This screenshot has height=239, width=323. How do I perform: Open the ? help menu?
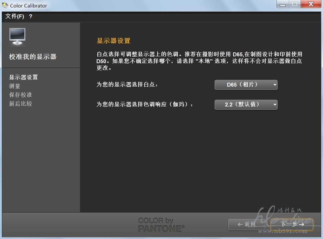(31, 16)
